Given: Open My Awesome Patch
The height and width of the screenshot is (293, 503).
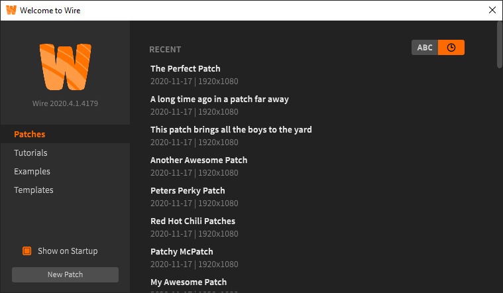Looking at the screenshot, I should 188,282.
